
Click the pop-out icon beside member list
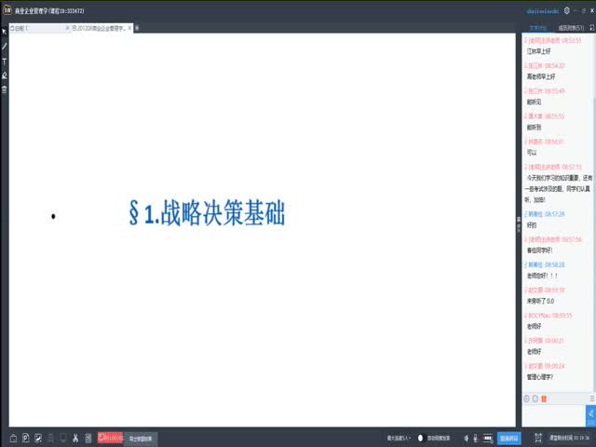click(x=592, y=28)
